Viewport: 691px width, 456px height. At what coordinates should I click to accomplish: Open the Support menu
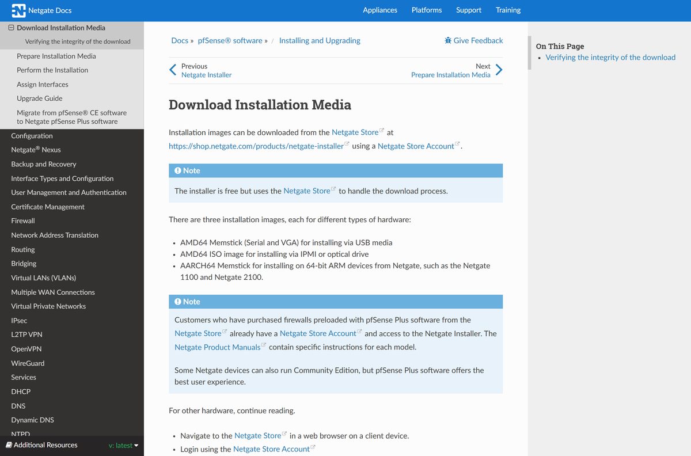pyautogui.click(x=469, y=10)
